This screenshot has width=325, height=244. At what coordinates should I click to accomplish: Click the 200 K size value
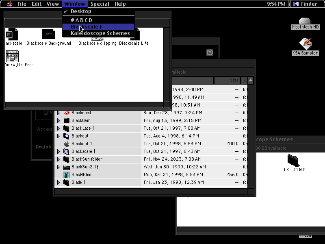pyautogui.click(x=232, y=144)
